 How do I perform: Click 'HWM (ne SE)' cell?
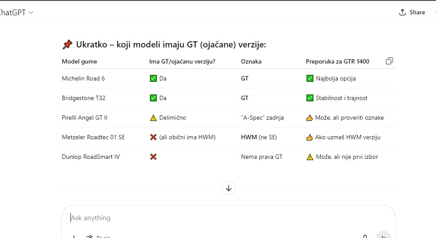pos(259,137)
